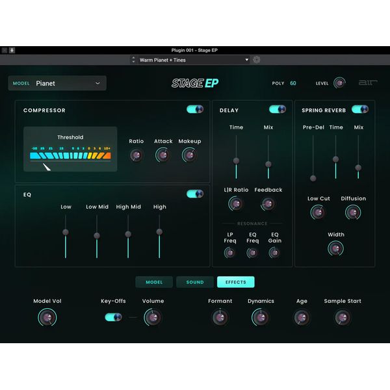390x390 pixels.
Task: Click the reverb Pre-Del slider handle
Action: click(313, 178)
